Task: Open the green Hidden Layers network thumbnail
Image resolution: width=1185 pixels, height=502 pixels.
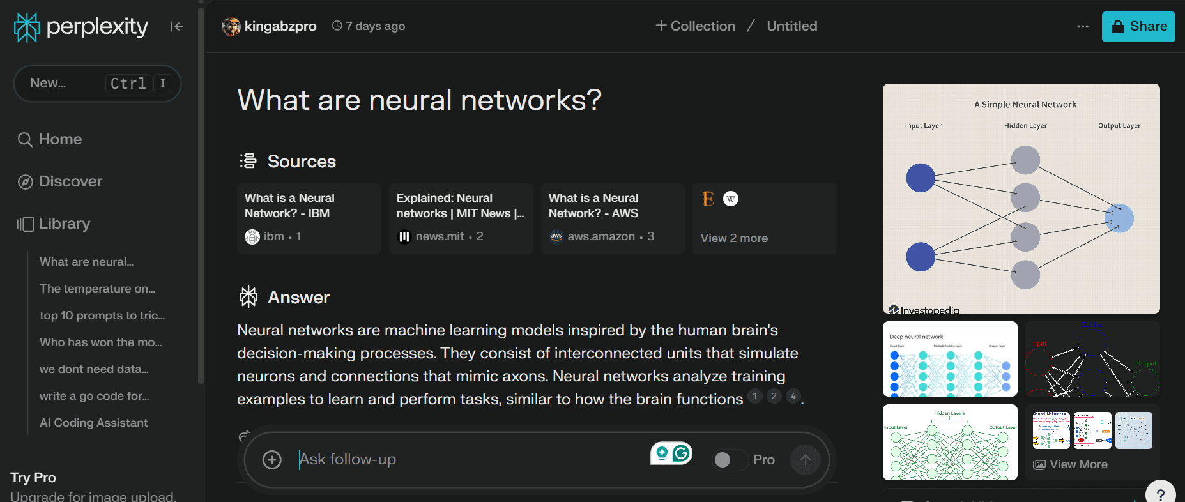Action: tap(950, 442)
